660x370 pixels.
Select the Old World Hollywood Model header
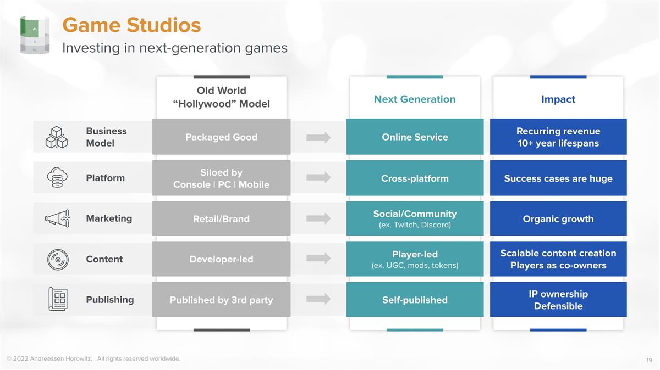pos(221,97)
